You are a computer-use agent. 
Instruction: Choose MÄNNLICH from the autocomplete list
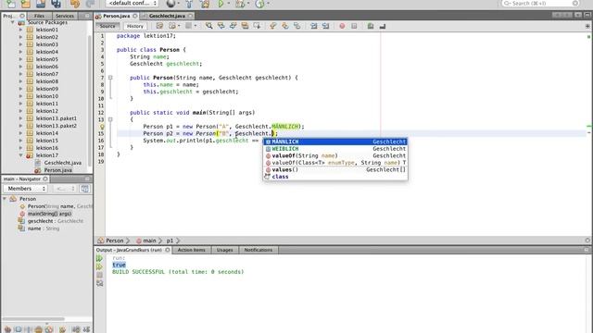(335, 142)
